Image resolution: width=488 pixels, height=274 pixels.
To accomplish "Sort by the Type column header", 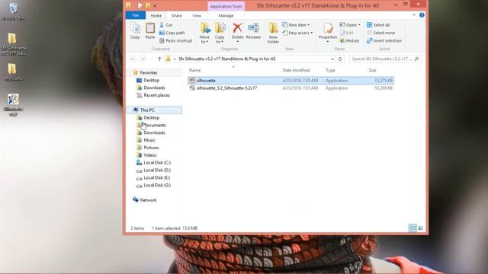I will [x=330, y=70].
